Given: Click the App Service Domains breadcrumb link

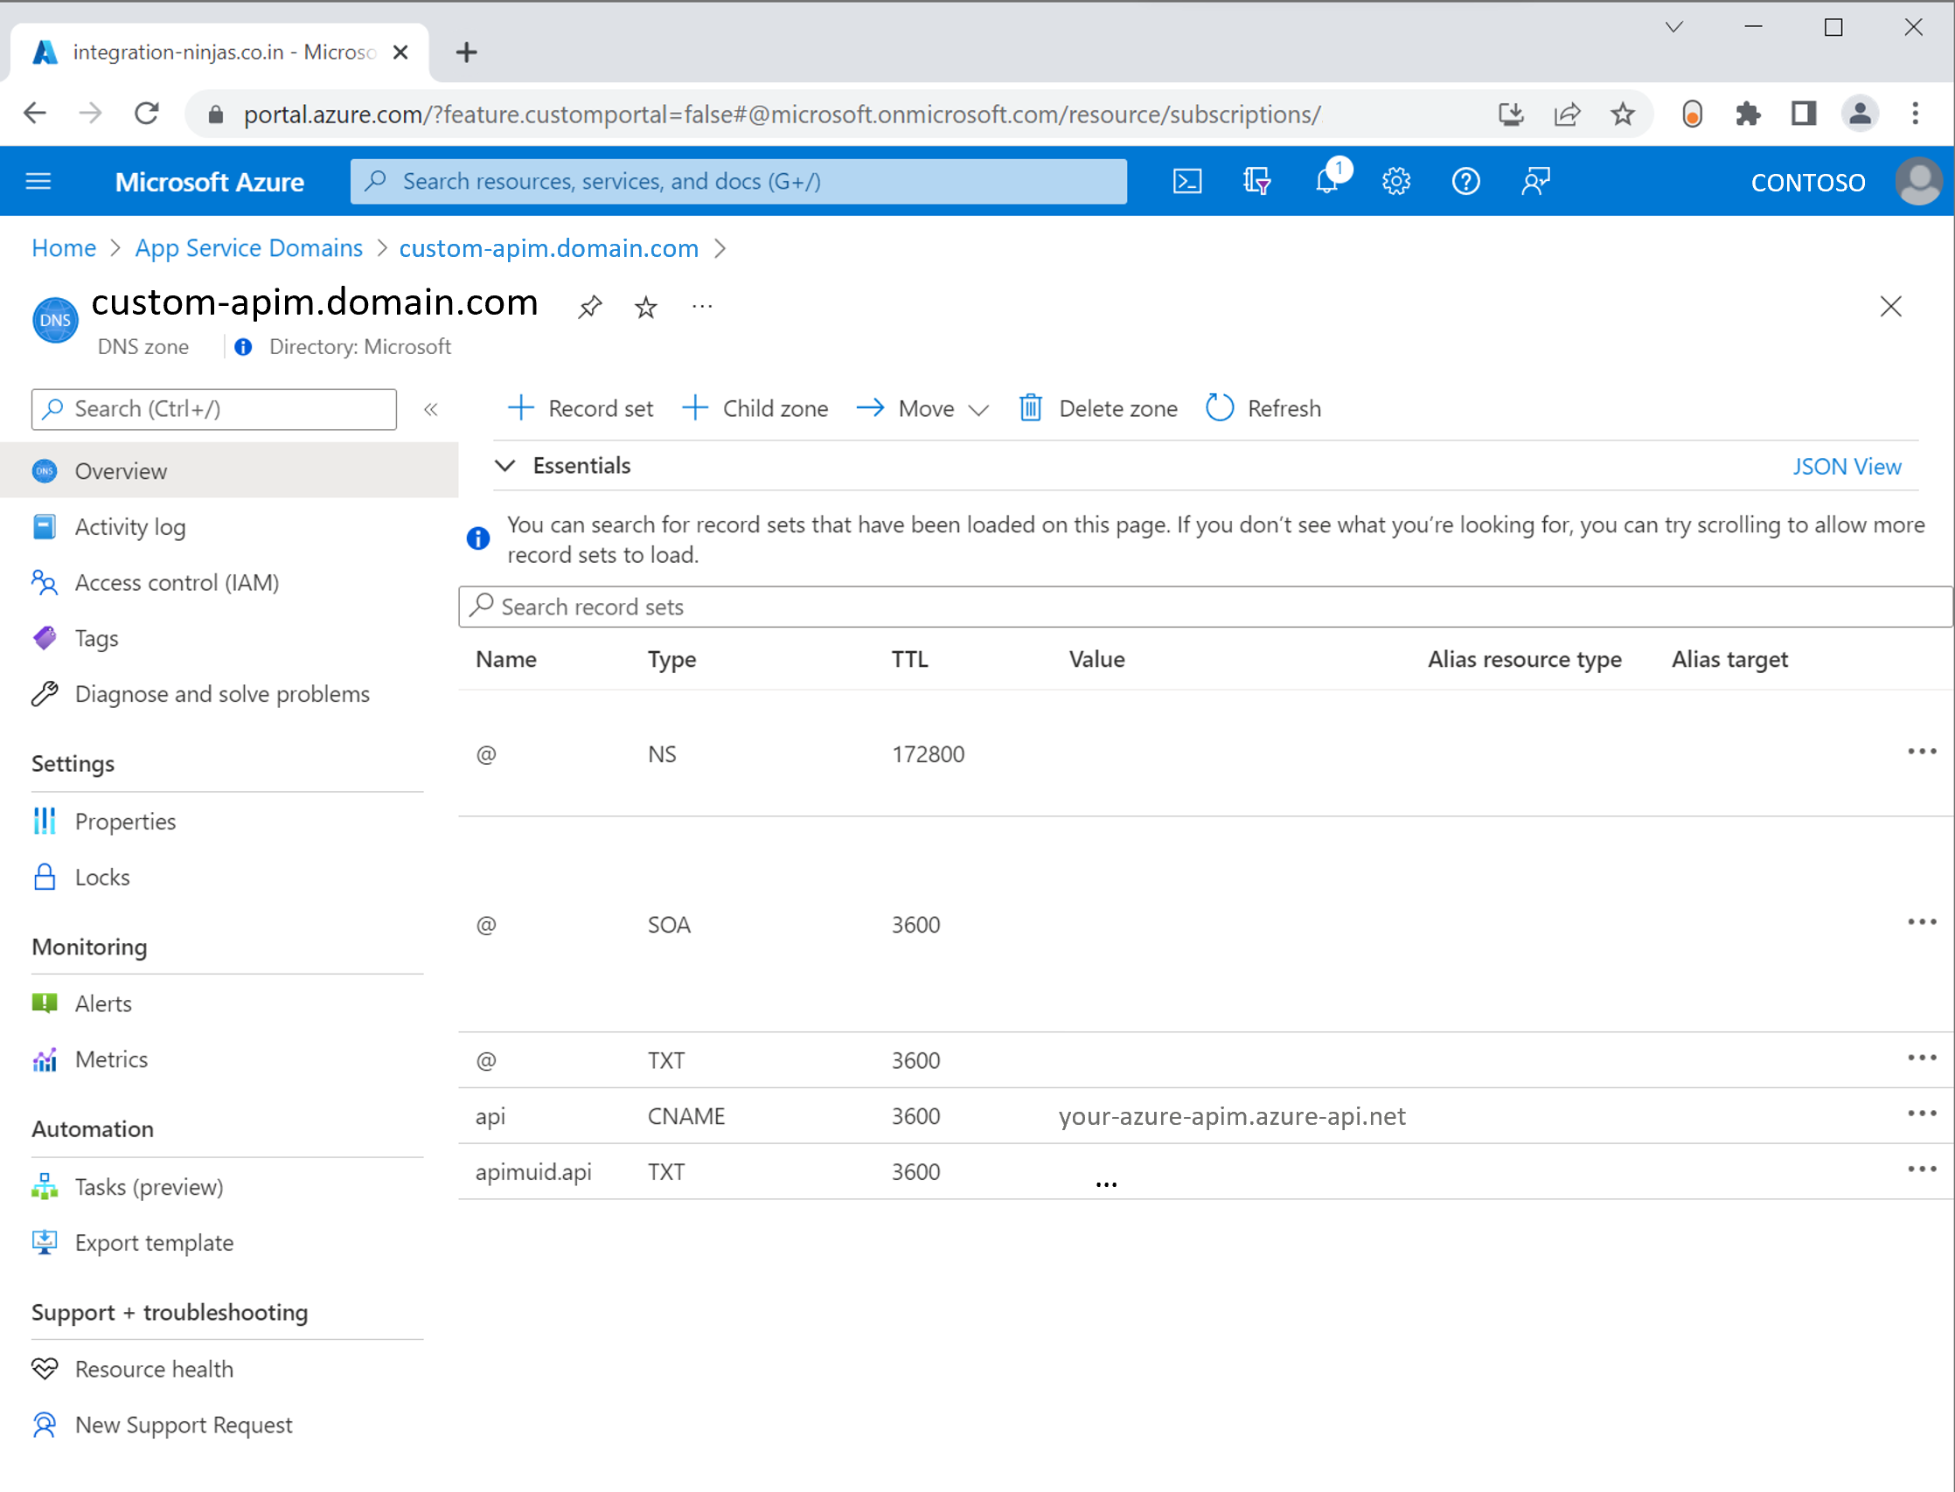Looking at the screenshot, I should 251,247.
